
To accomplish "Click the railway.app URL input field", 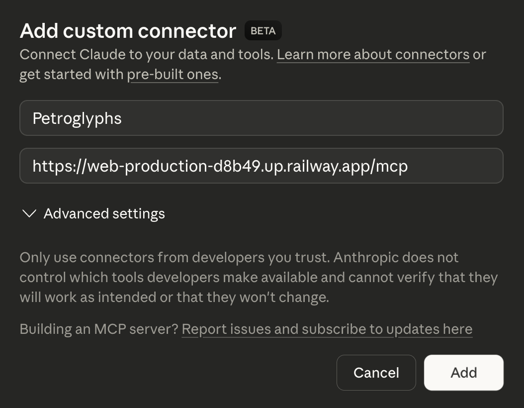I will [261, 166].
